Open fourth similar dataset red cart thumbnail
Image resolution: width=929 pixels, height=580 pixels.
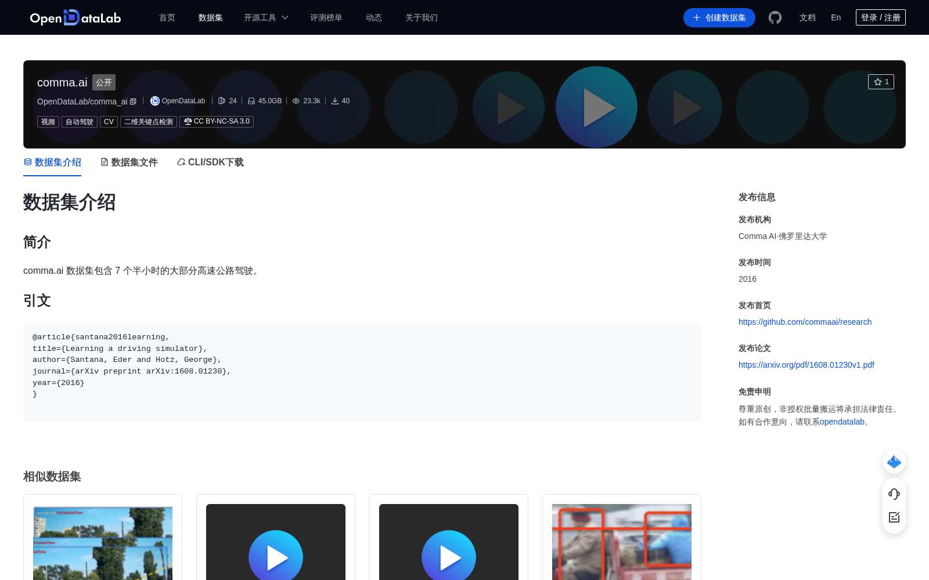(x=622, y=542)
